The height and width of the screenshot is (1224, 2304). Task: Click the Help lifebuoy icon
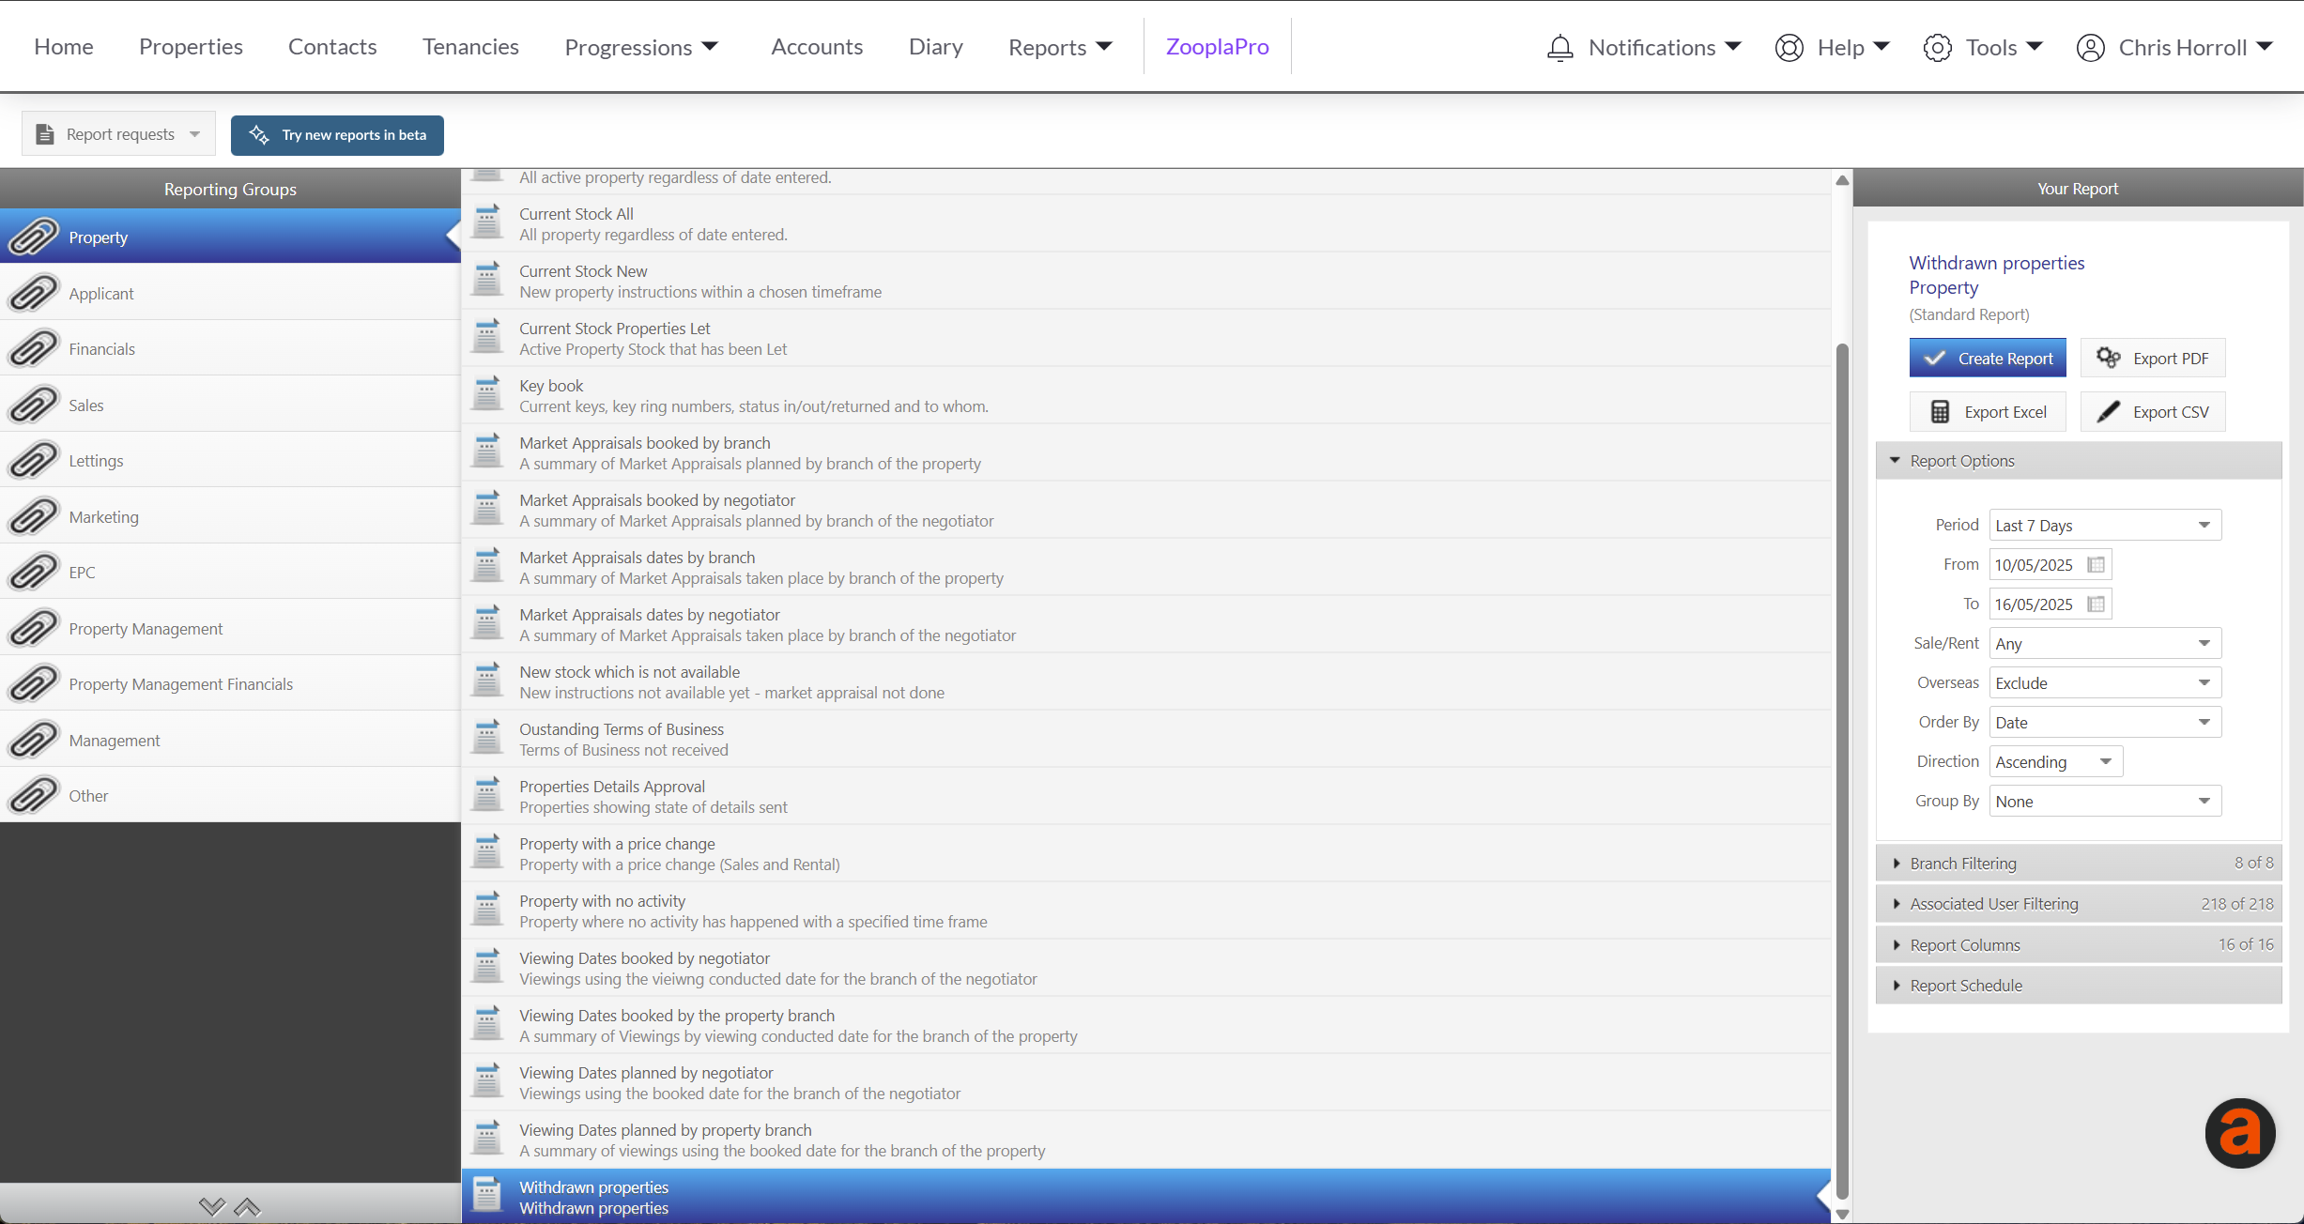click(x=1789, y=47)
